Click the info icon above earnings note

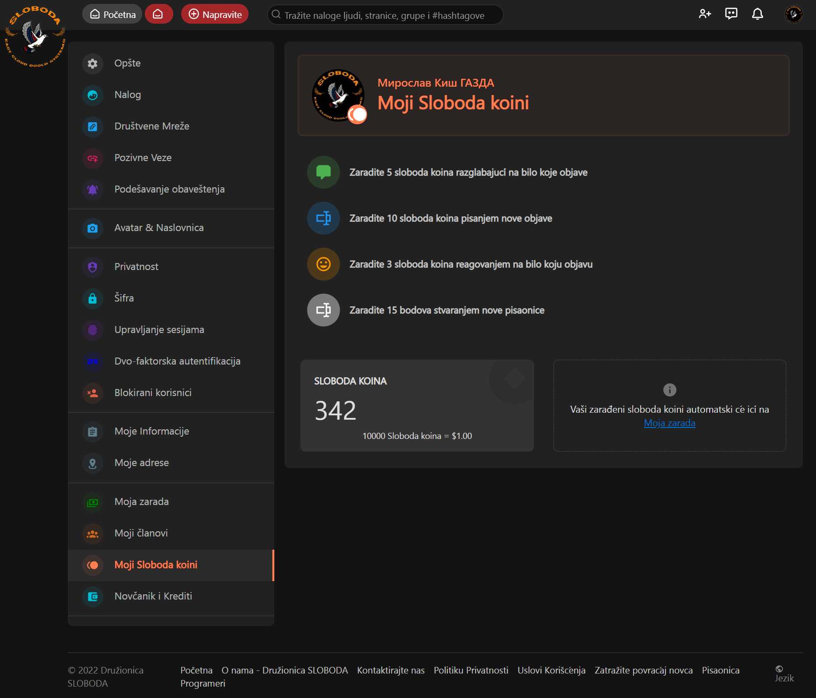pos(669,389)
